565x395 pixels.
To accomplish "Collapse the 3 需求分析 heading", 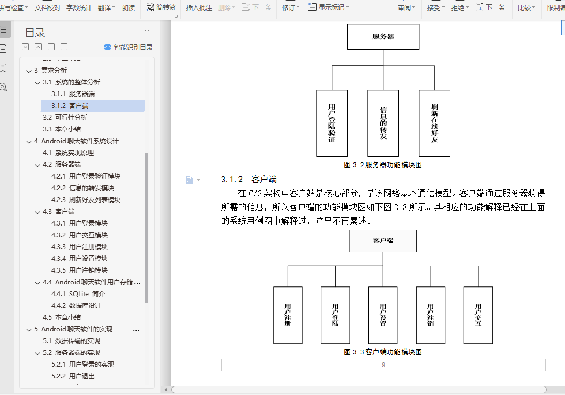I will [x=29, y=71].
